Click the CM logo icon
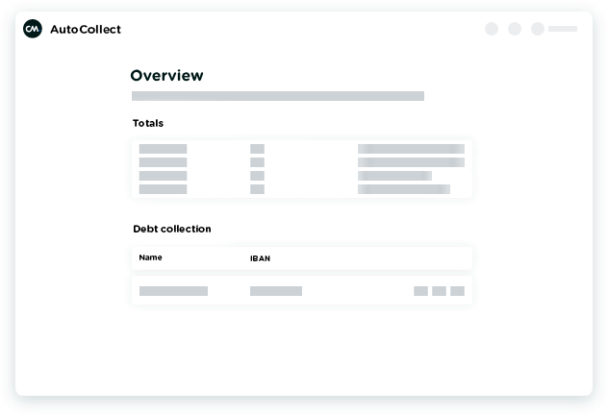 pyautogui.click(x=33, y=29)
